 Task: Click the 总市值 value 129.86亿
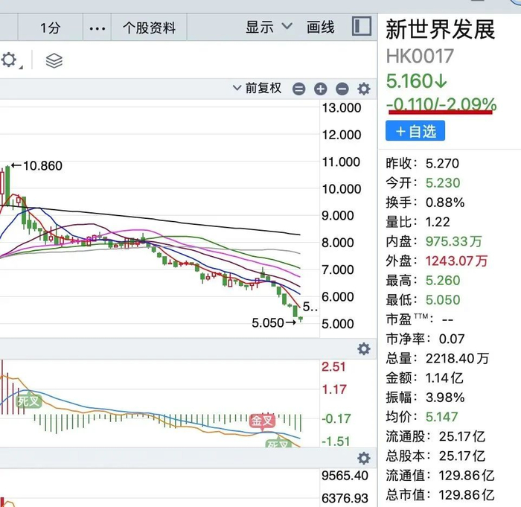click(467, 495)
